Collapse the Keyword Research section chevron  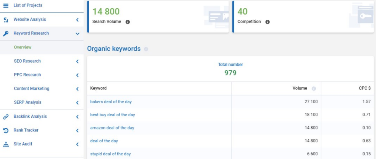point(77,33)
